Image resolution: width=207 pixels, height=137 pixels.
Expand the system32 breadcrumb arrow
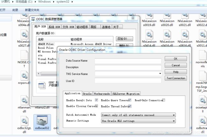72,2
